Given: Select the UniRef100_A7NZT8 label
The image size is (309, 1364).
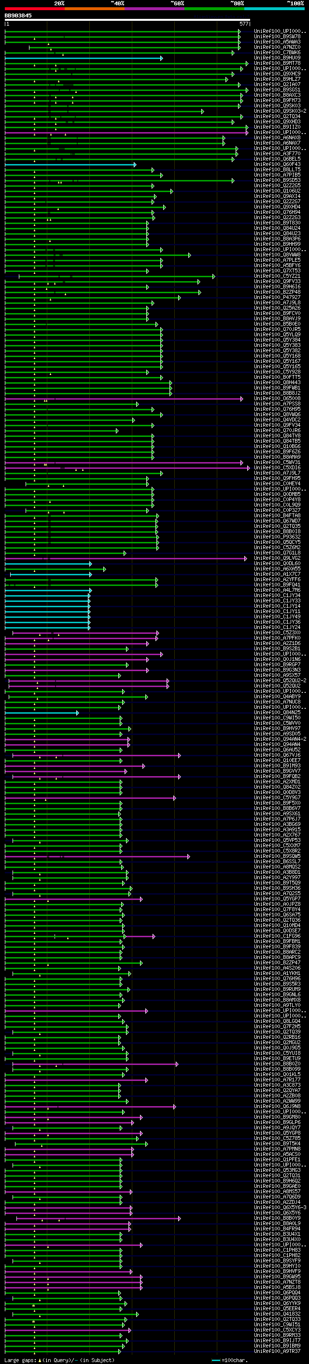Looking at the screenshot, I should (x=277, y=1282).
